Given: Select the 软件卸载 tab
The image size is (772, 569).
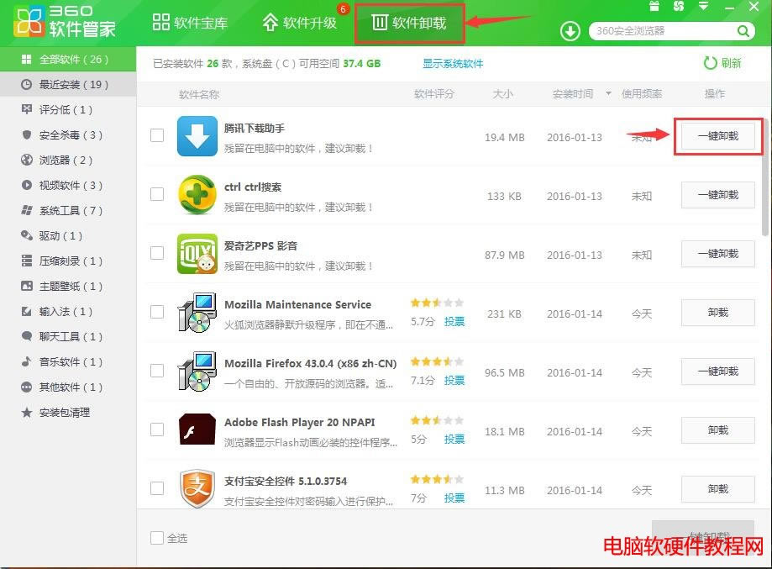Looking at the screenshot, I should pyautogui.click(x=409, y=23).
